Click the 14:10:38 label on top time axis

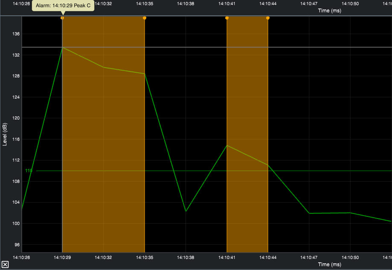[x=186, y=4]
